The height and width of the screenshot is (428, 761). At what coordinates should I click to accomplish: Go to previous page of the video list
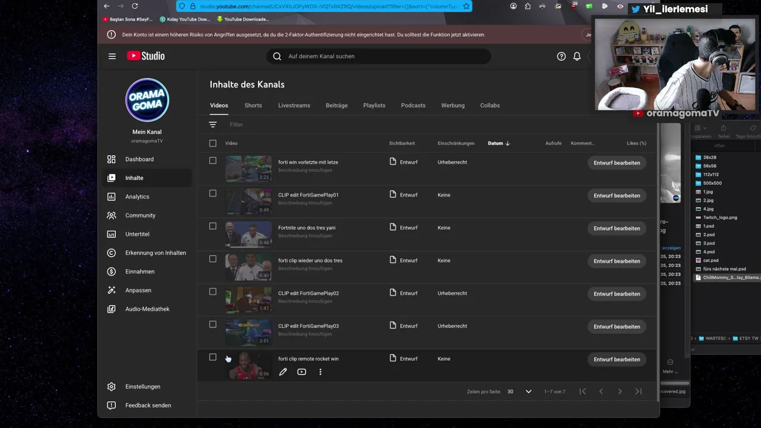coord(601,391)
